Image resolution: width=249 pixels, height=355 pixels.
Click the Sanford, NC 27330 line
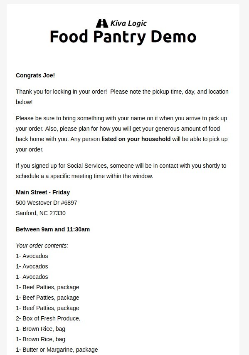click(41, 213)
